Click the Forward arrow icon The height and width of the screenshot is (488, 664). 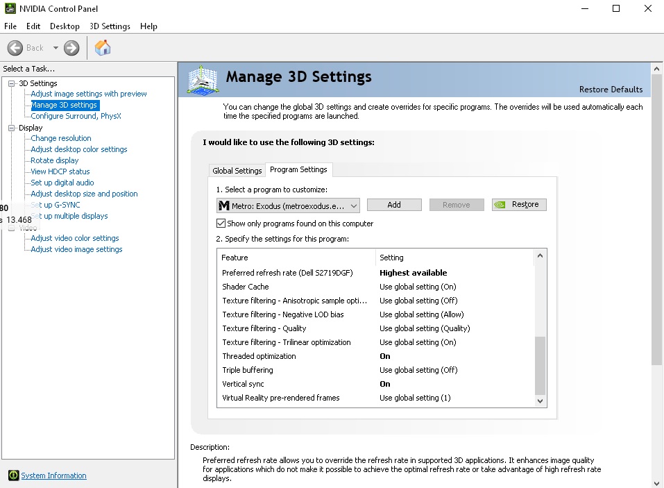[71, 48]
